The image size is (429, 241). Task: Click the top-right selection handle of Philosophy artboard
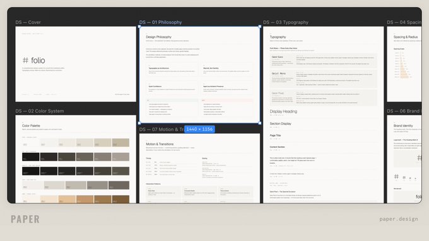(260, 26)
